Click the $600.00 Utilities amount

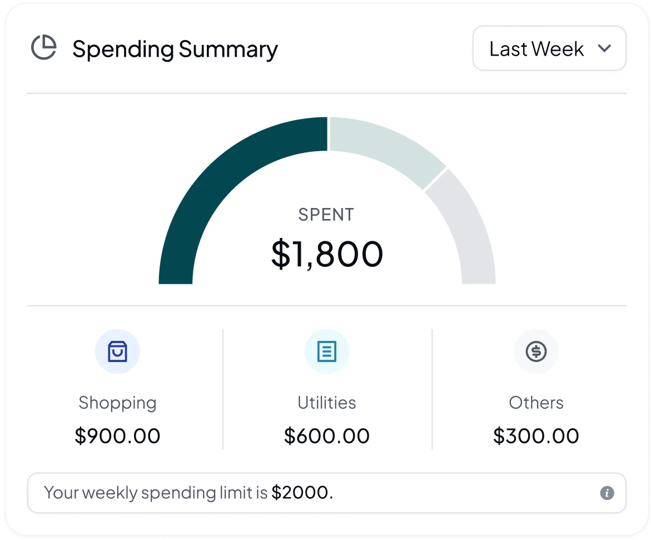point(327,436)
